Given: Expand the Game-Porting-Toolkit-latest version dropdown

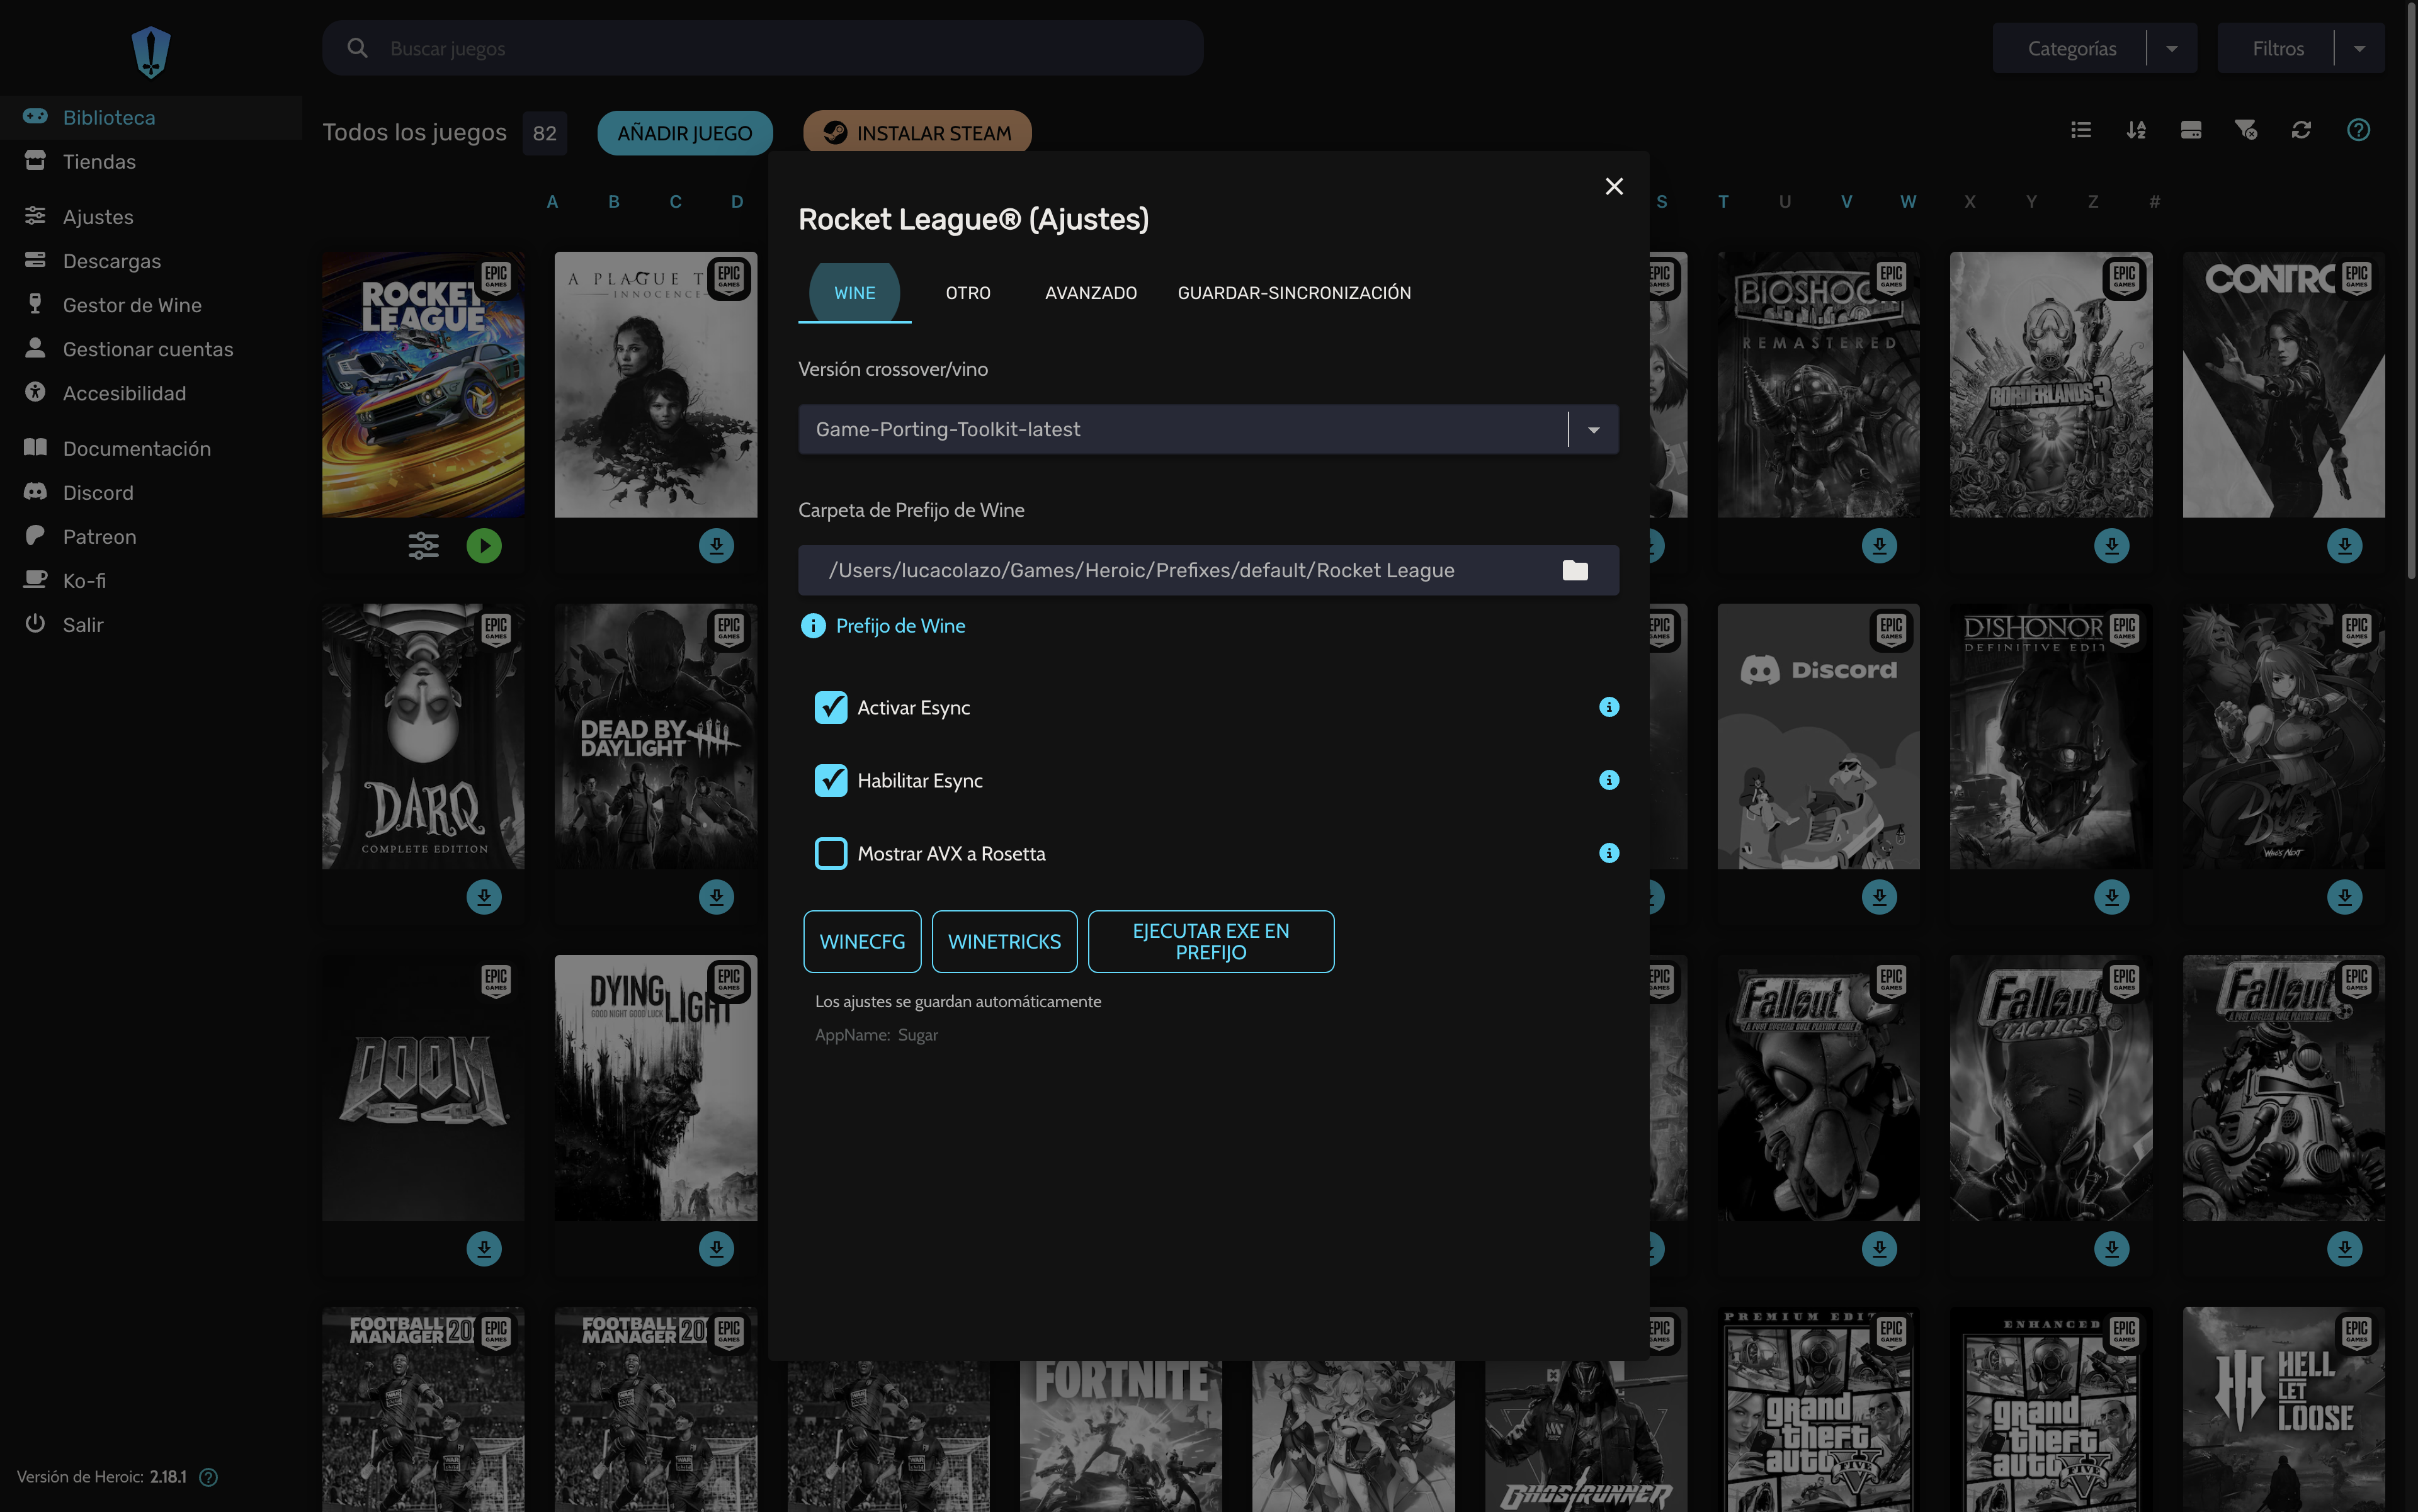Looking at the screenshot, I should tap(1594, 430).
